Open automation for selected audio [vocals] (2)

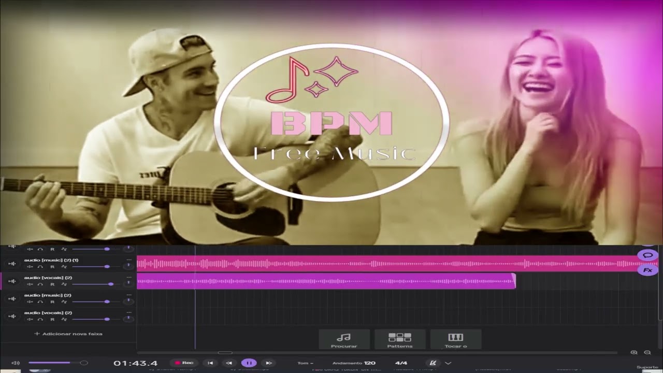(x=64, y=284)
